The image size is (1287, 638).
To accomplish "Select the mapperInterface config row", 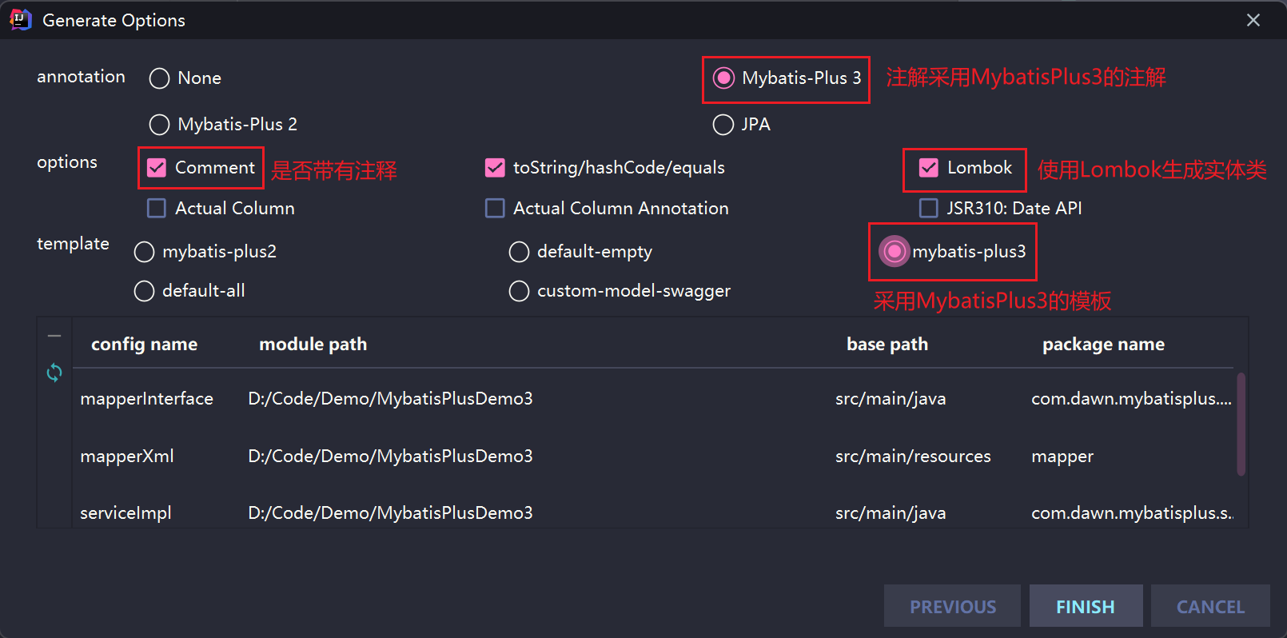I will click(654, 399).
